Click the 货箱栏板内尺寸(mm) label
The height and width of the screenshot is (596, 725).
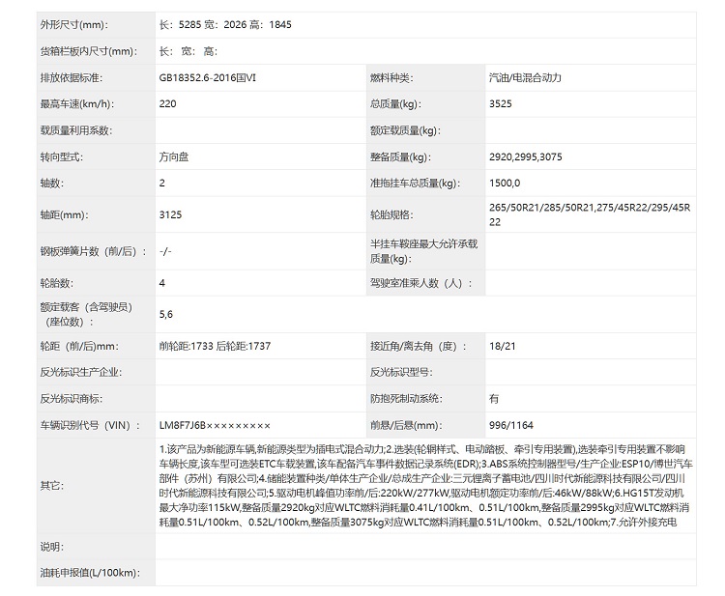click(89, 51)
